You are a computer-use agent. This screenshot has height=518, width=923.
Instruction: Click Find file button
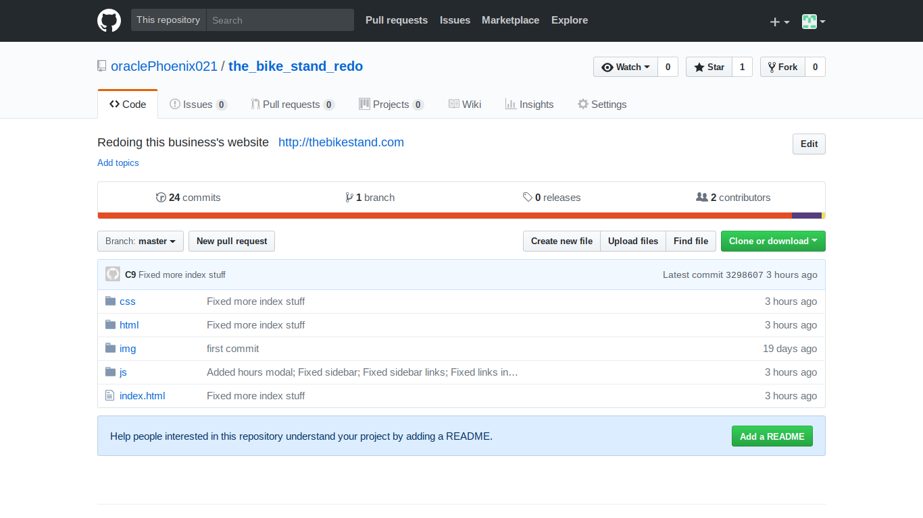(x=691, y=241)
